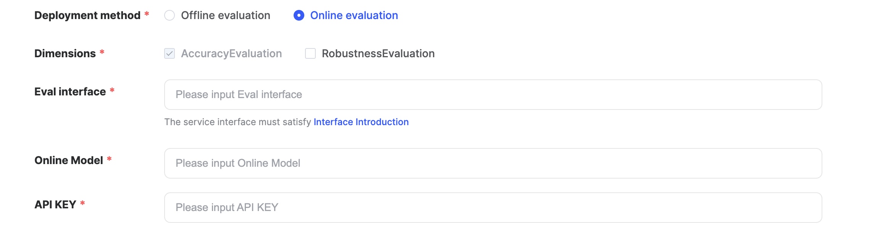
Task: Click the Deployment method field label
Action: tap(87, 15)
